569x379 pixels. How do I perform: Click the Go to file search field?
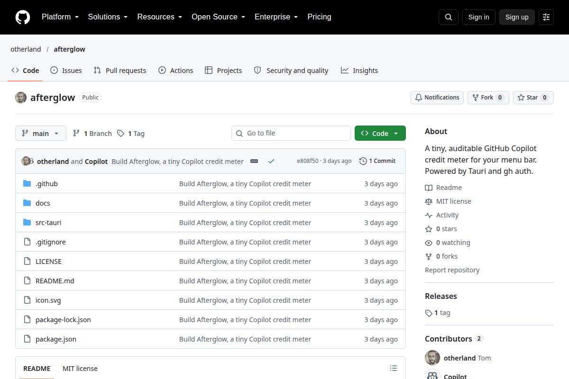point(291,133)
